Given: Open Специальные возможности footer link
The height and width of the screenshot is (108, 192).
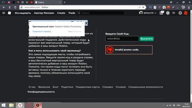Looking at the screenshot, I should 145,87.
